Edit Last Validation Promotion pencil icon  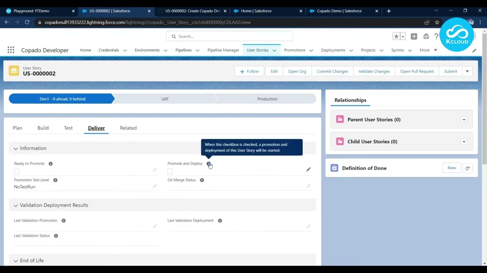(154, 226)
